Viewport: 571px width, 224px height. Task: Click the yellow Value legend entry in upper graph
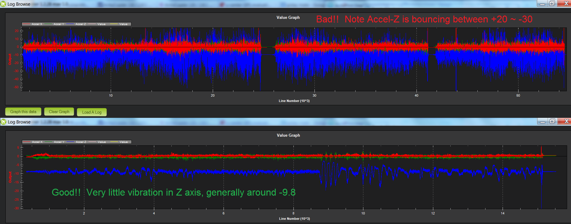(x=123, y=24)
